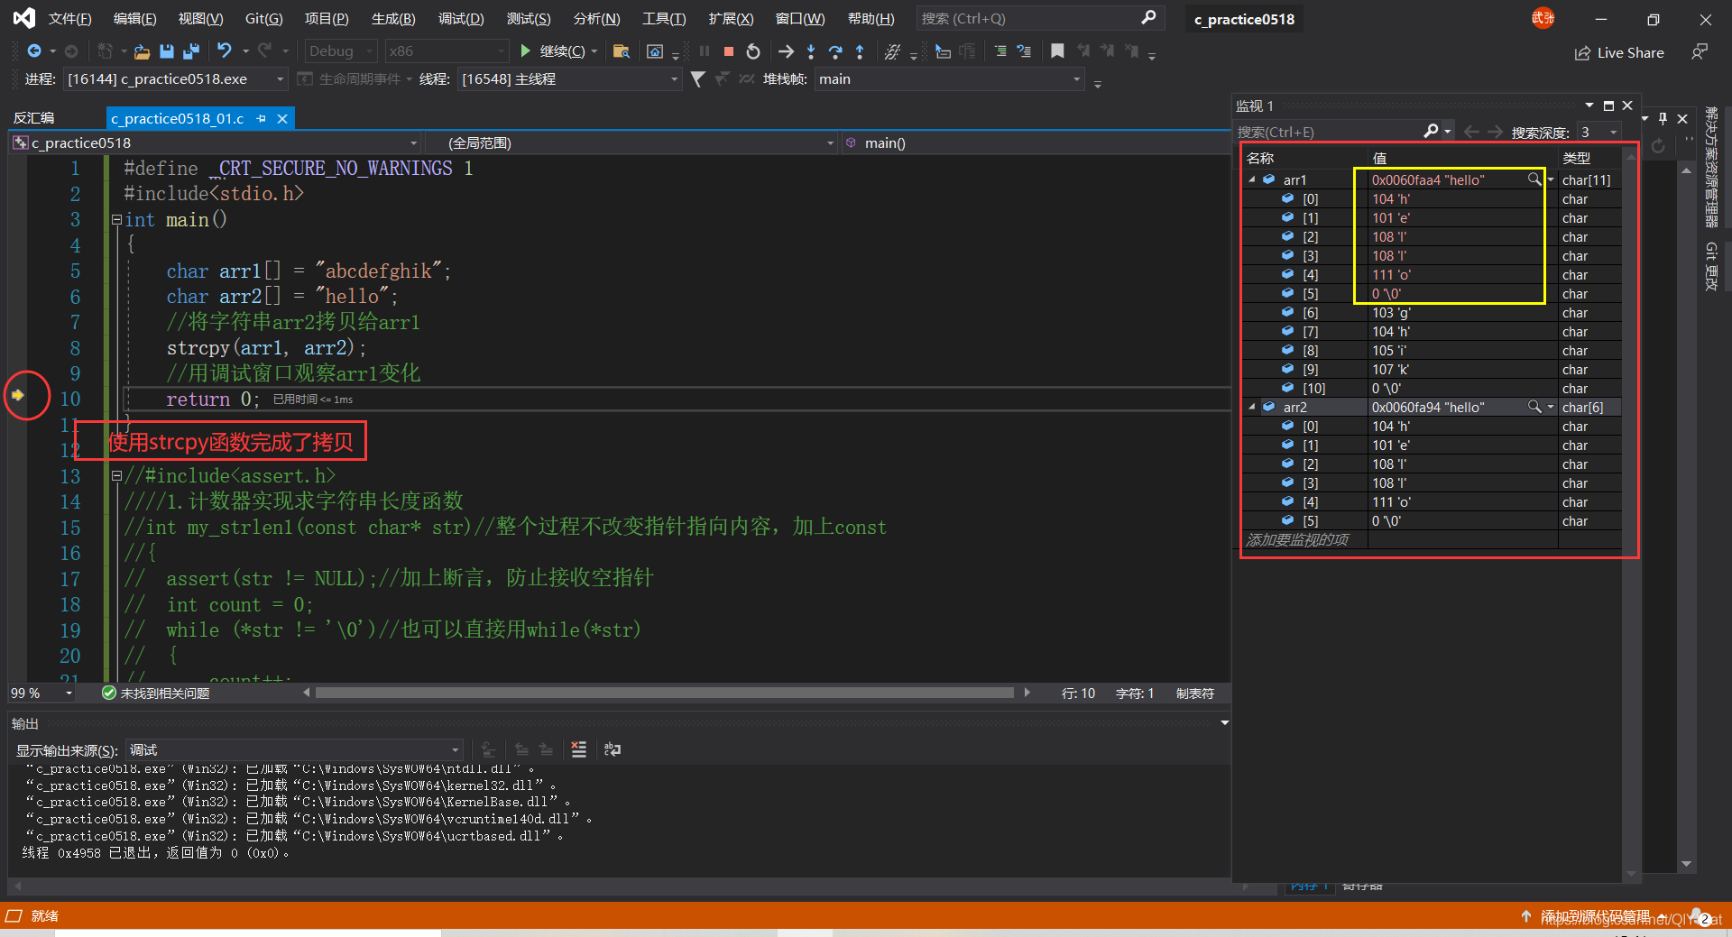Click the 继续(C) continue button
This screenshot has width=1732, height=937.
pos(557,51)
